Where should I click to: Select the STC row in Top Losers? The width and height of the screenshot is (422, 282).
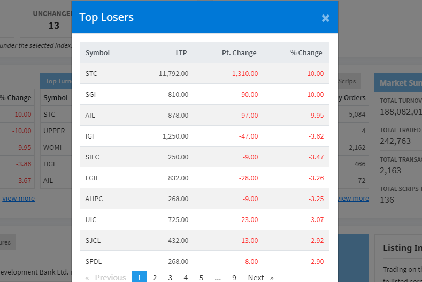(91, 73)
